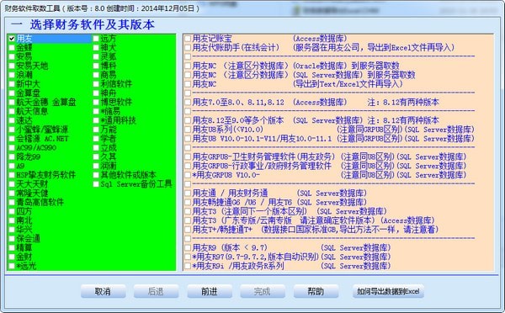Select 用友T+/畅捷通T+ option
Screen dimensions: 505x313
[188, 230]
